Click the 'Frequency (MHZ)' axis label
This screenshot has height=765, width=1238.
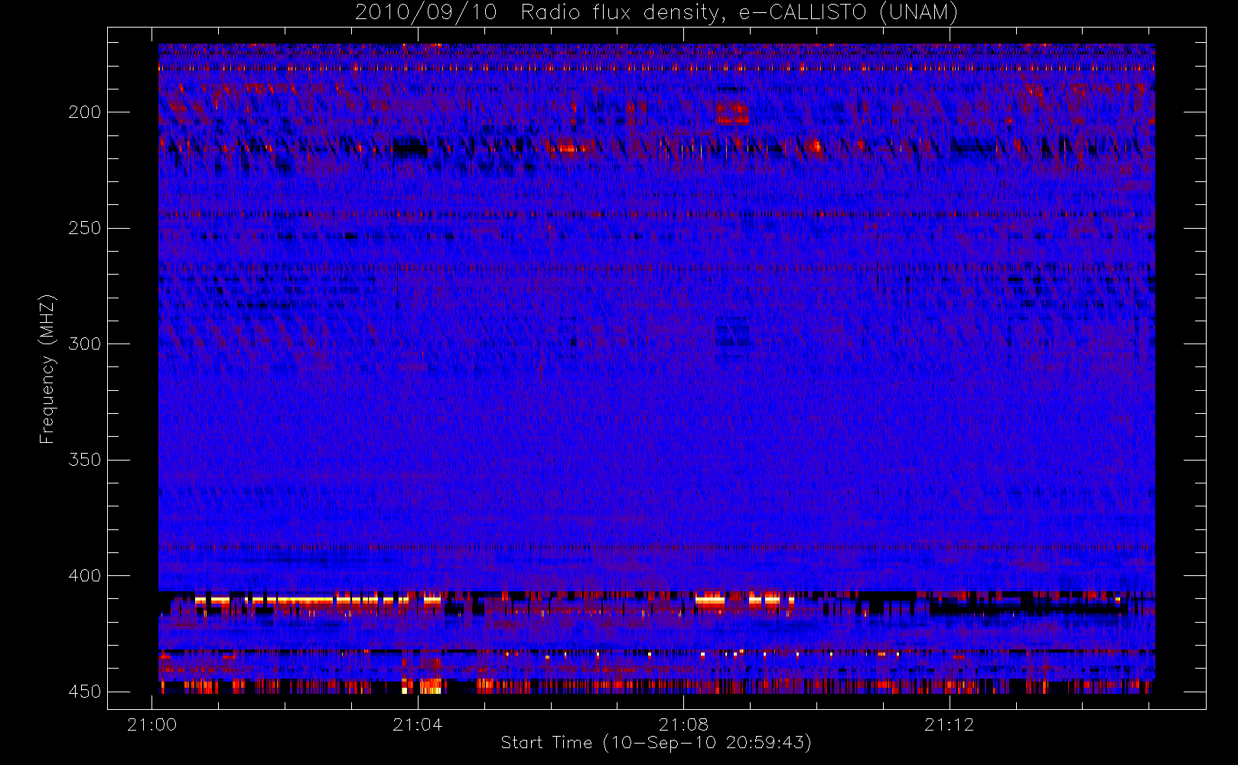point(47,369)
